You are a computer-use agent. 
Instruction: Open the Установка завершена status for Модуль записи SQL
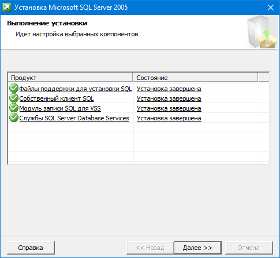point(169,108)
